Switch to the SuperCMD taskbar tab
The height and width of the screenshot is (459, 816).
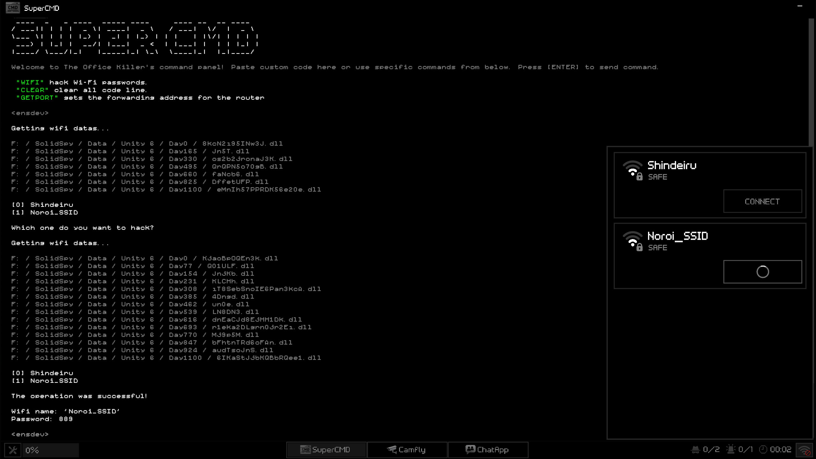[326, 450]
